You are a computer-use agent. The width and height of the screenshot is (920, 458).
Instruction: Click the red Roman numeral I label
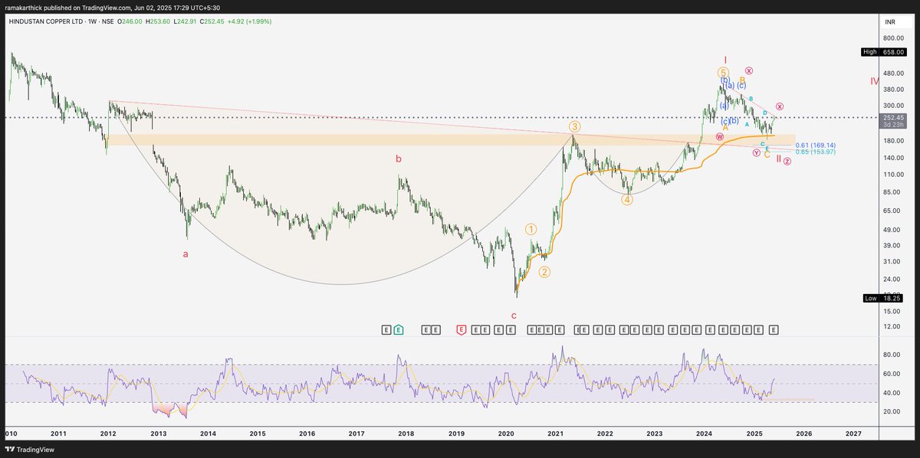coord(724,60)
